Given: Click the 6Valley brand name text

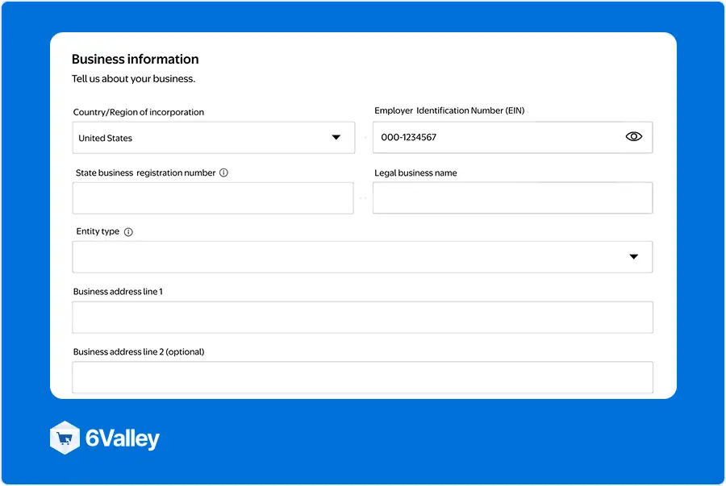Looking at the screenshot, I should [123, 438].
